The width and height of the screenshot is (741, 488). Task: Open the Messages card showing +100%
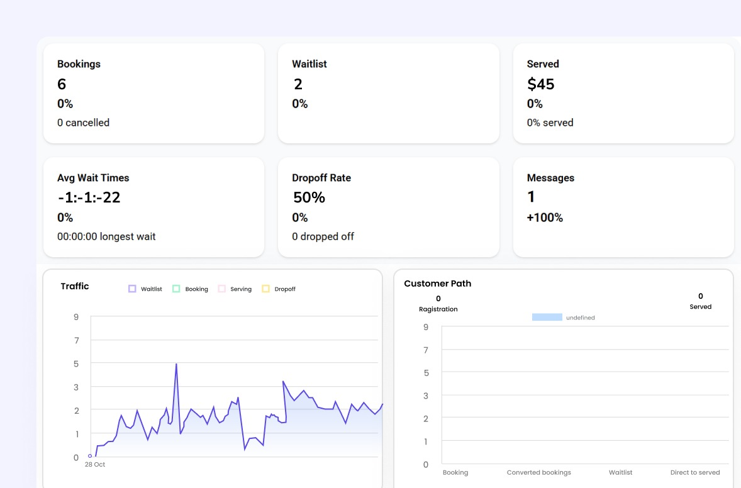(x=623, y=206)
